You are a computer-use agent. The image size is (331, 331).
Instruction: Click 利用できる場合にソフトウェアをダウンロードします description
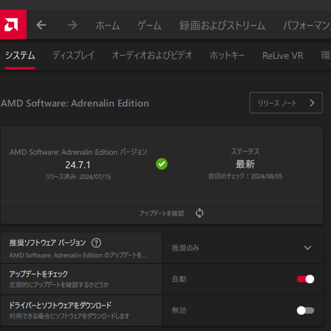click(69, 316)
